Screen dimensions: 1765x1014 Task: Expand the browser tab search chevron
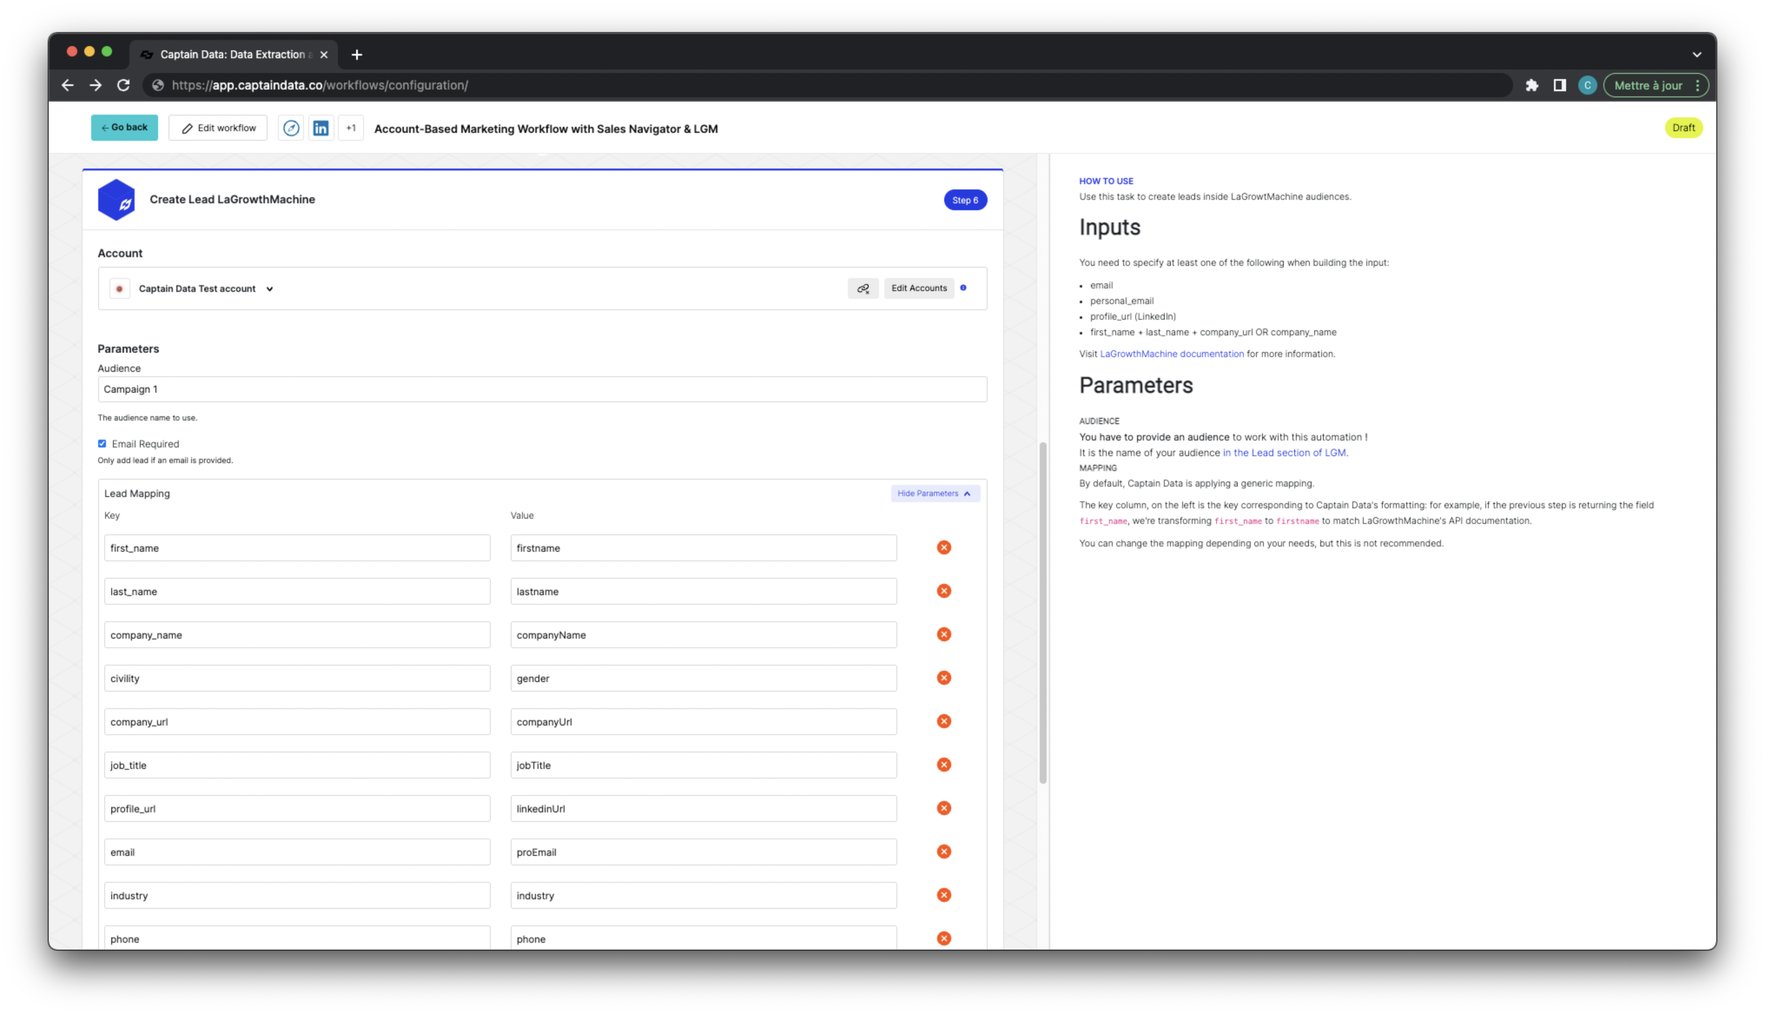(1697, 54)
